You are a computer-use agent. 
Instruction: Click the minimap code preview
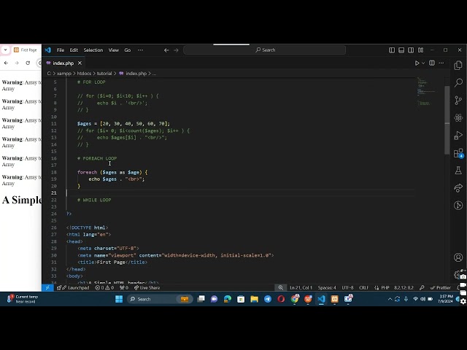[427, 90]
